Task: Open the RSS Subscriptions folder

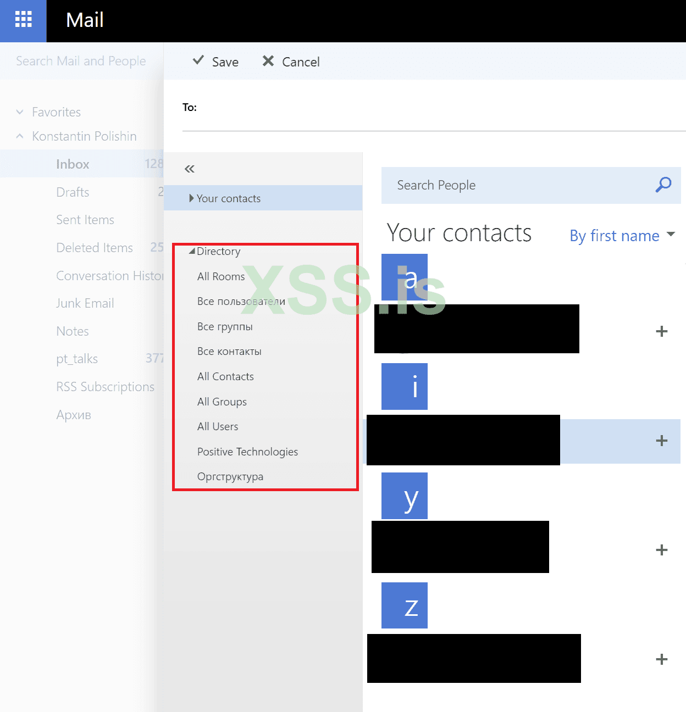Action: (105, 387)
